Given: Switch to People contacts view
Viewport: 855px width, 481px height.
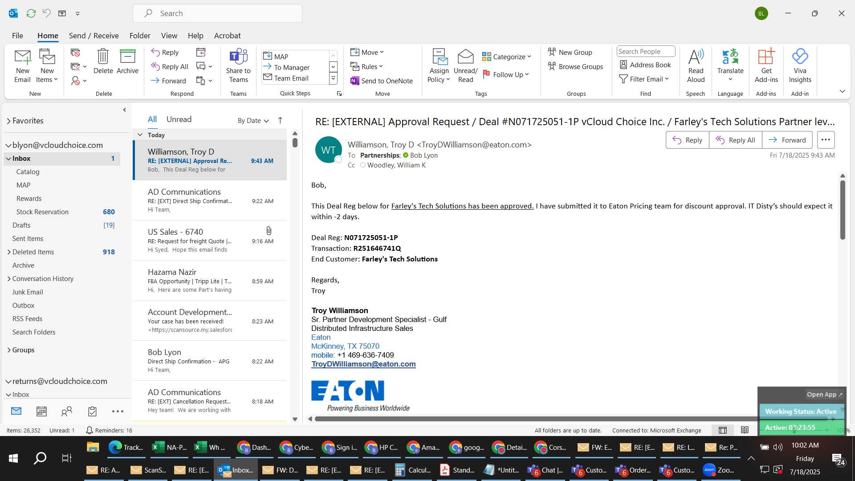Looking at the screenshot, I should (67, 411).
